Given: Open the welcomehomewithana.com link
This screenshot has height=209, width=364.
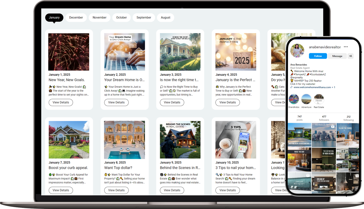Looking at the screenshot, I should click(312, 87).
